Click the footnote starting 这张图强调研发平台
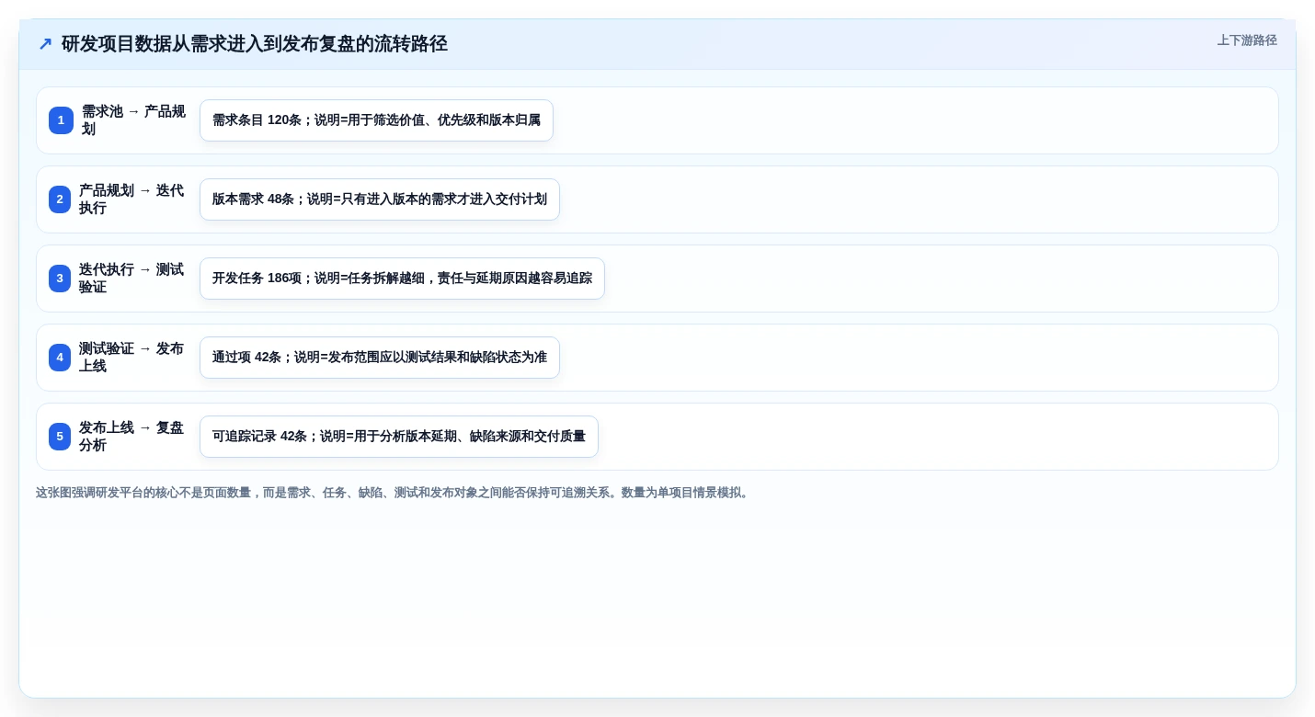Image resolution: width=1315 pixels, height=717 pixels. [x=394, y=493]
